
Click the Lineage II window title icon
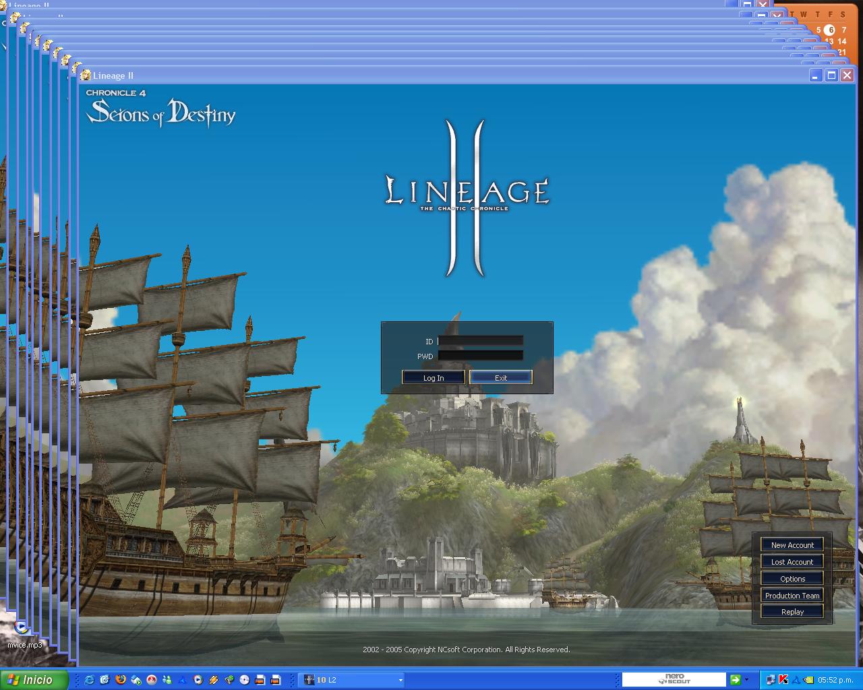[x=86, y=75]
